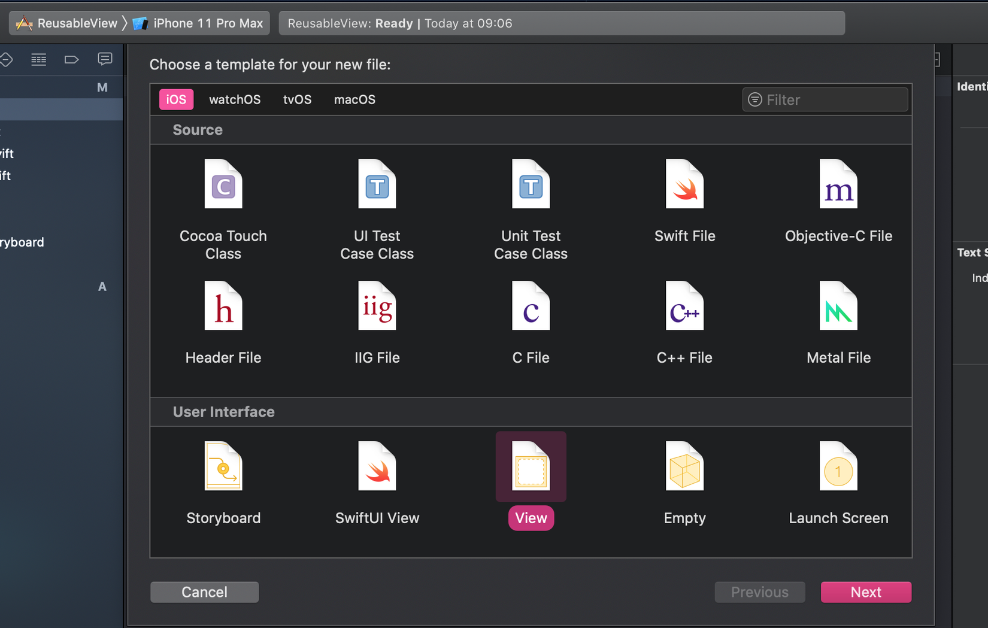Screen dimensions: 988x628
Task: Select the C++ File template
Action: pos(684,307)
